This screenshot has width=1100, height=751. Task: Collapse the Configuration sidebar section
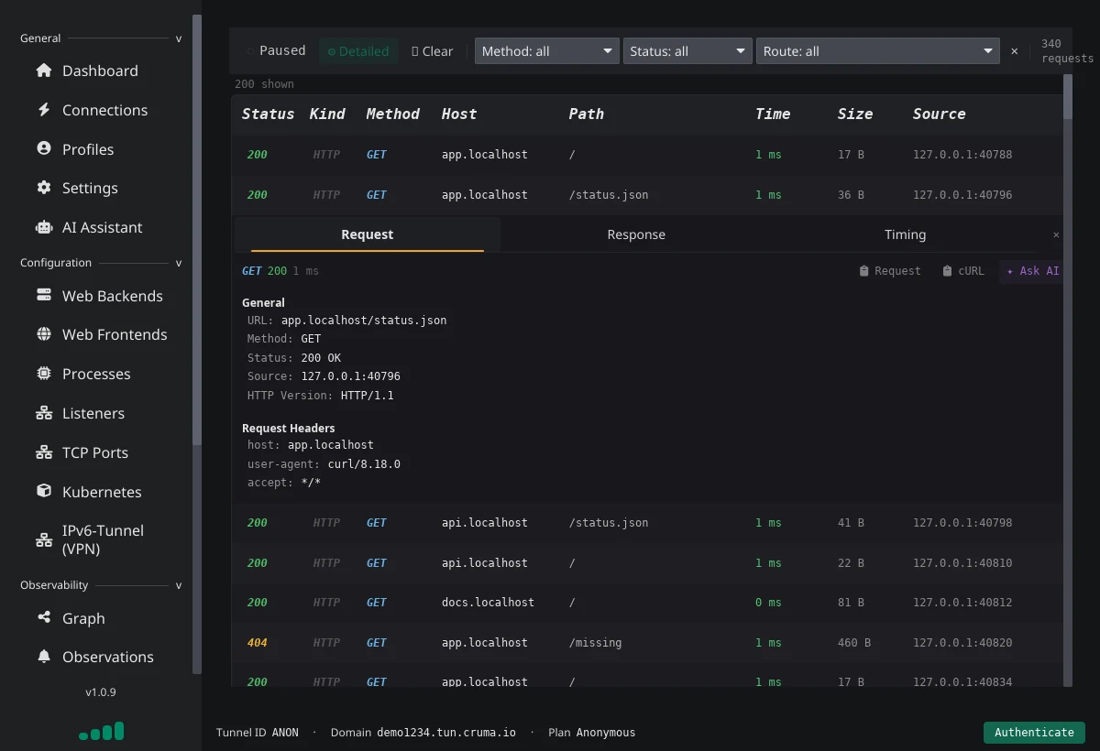click(179, 263)
